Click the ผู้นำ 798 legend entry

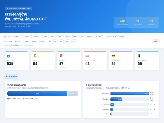pyautogui.click(x=14, y=99)
